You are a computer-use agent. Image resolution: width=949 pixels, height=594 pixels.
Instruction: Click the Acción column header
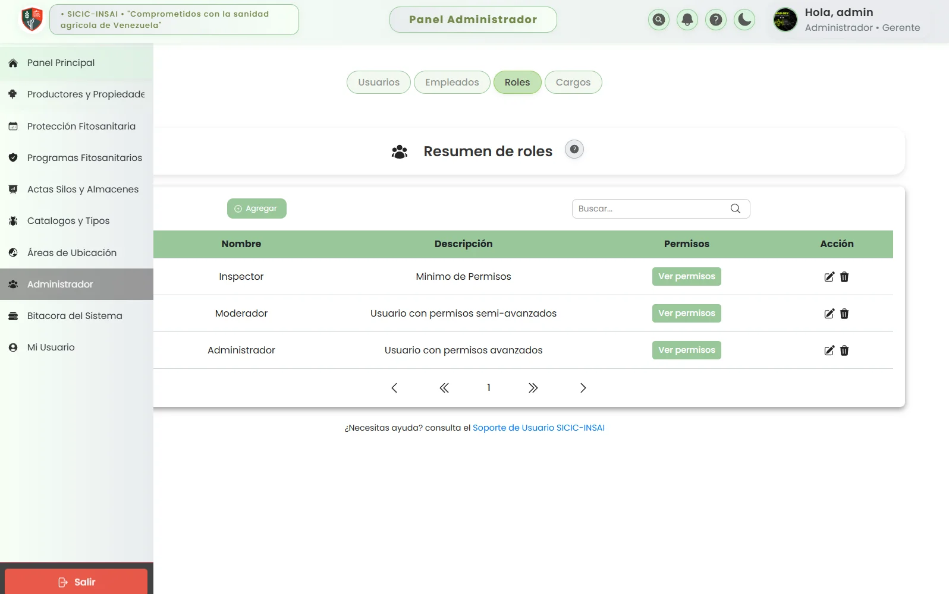pos(837,244)
